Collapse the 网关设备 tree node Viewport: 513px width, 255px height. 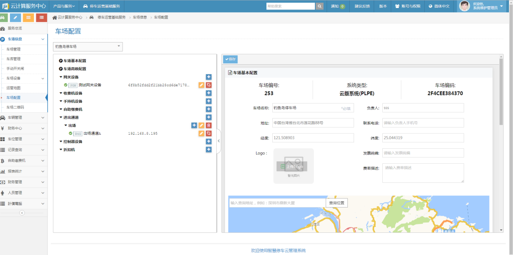[61, 77]
